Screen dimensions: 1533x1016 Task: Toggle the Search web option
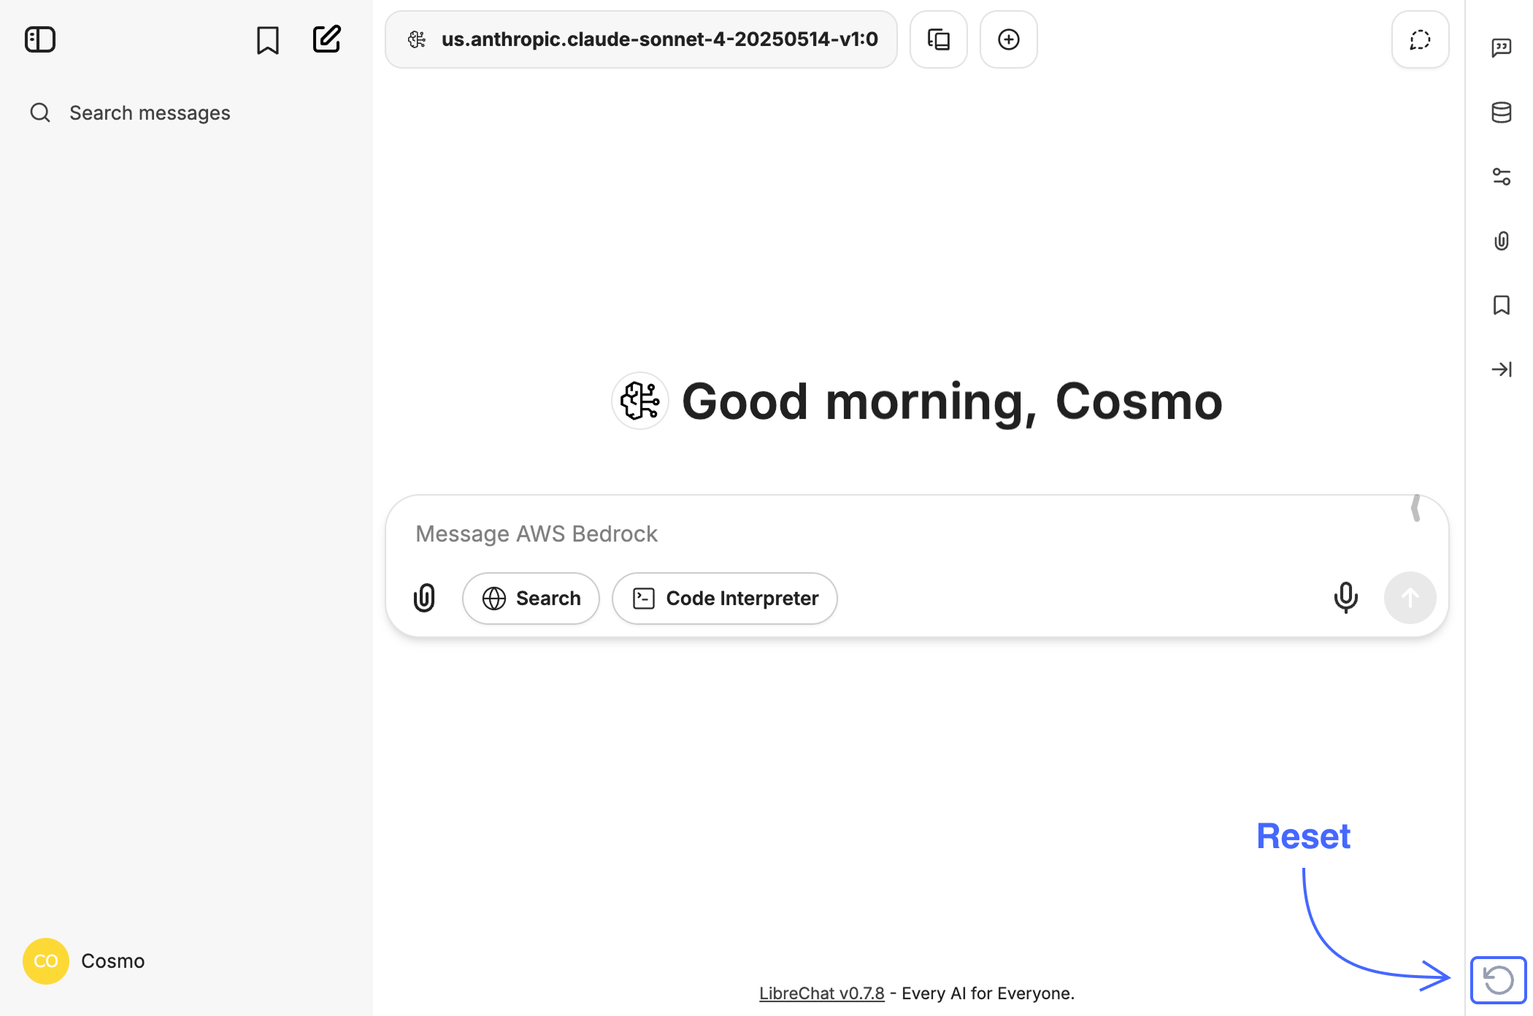click(531, 598)
